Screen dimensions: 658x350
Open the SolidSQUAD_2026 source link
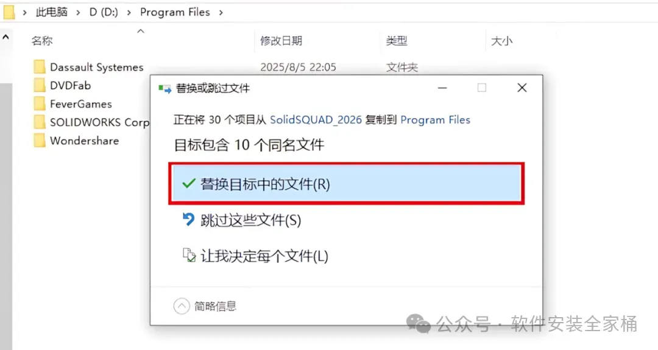click(x=316, y=120)
